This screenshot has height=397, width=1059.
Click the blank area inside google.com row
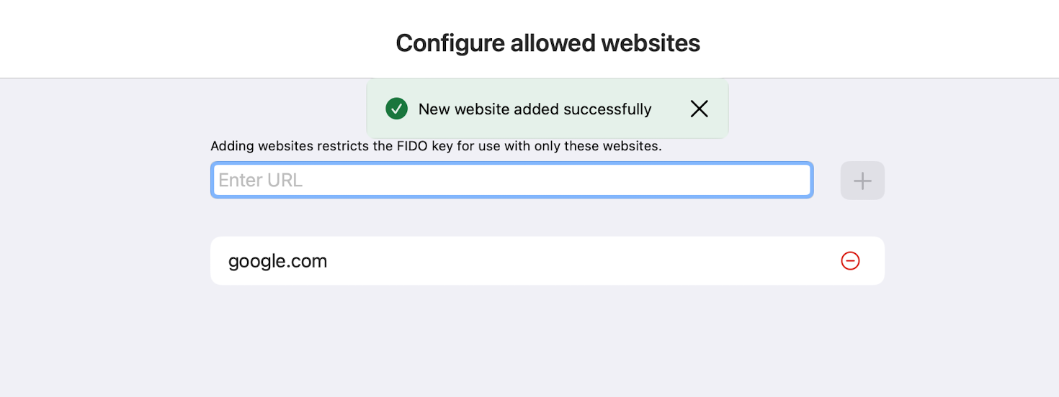click(576, 260)
